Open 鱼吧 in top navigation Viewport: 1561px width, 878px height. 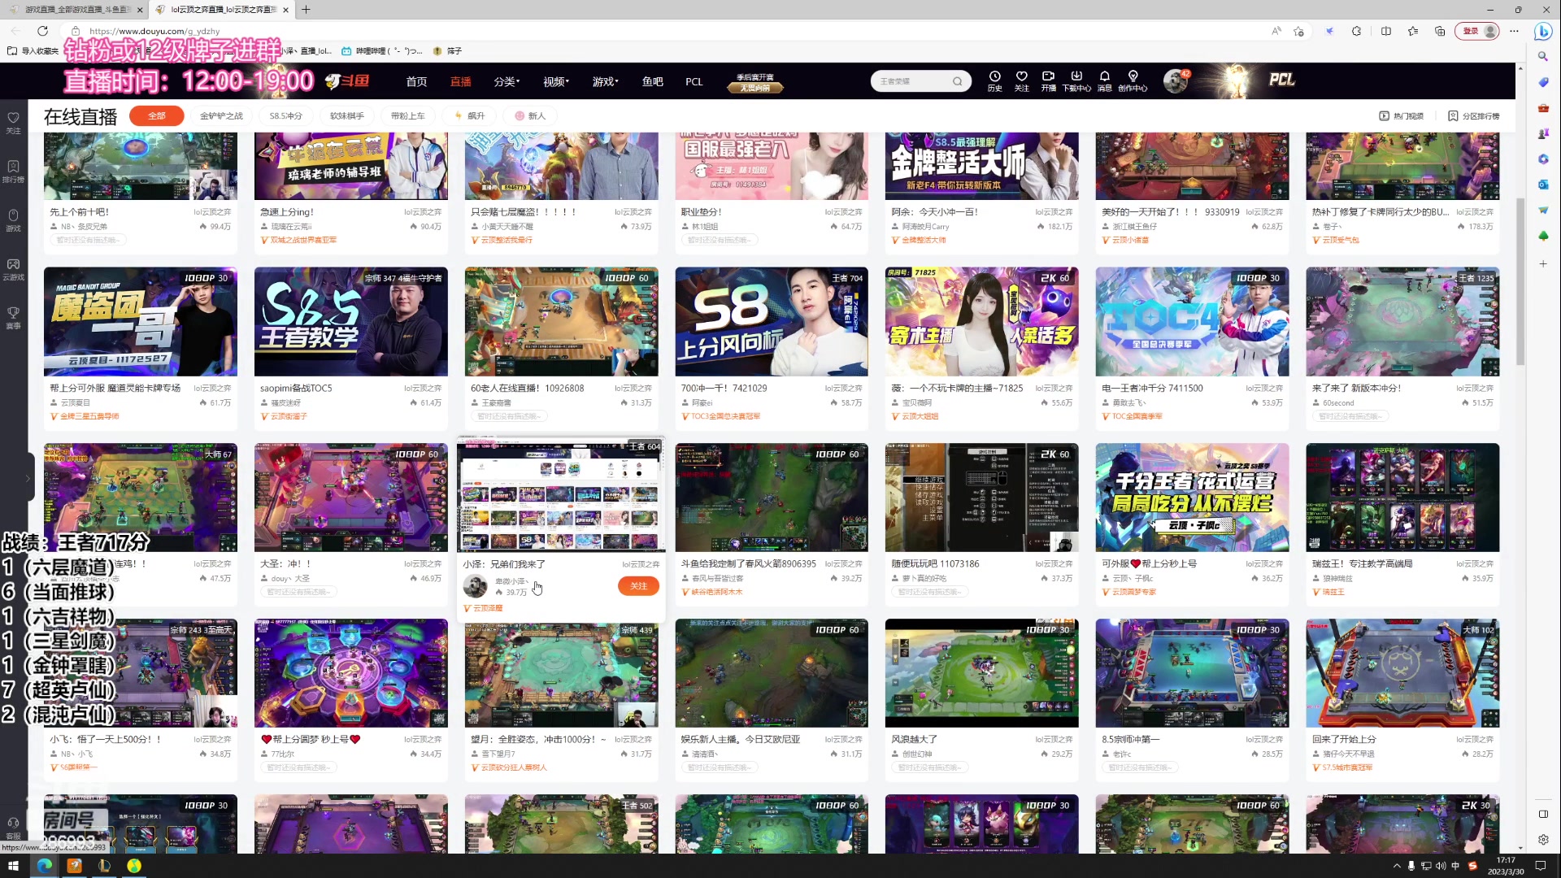[652, 82]
